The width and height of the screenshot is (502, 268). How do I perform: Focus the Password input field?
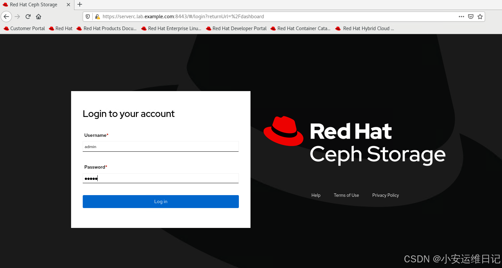[161, 178]
